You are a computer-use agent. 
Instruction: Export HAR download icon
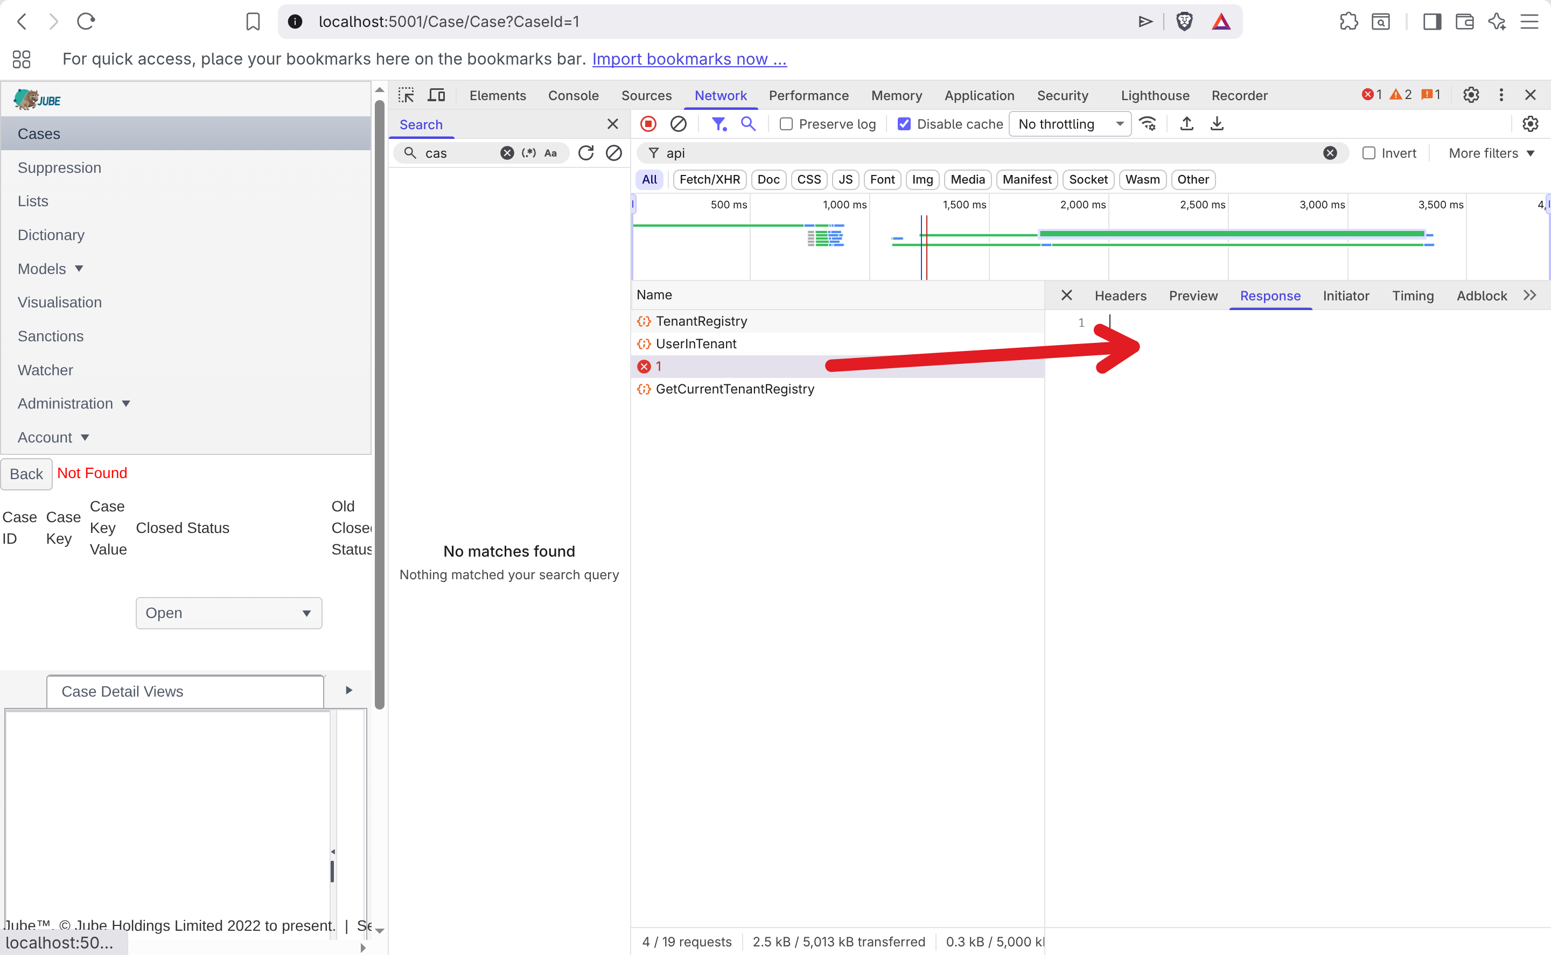[x=1217, y=124]
